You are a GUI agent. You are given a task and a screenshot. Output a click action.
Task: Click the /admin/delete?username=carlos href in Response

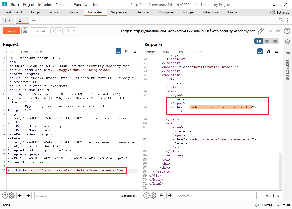point(220,107)
